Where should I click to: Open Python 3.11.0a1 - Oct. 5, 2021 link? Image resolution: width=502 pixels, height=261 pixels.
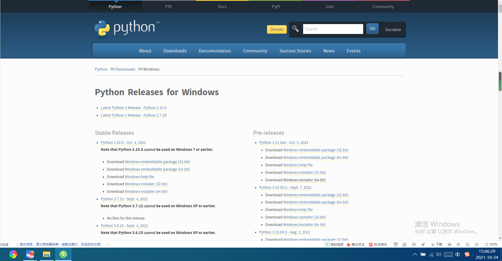(284, 143)
